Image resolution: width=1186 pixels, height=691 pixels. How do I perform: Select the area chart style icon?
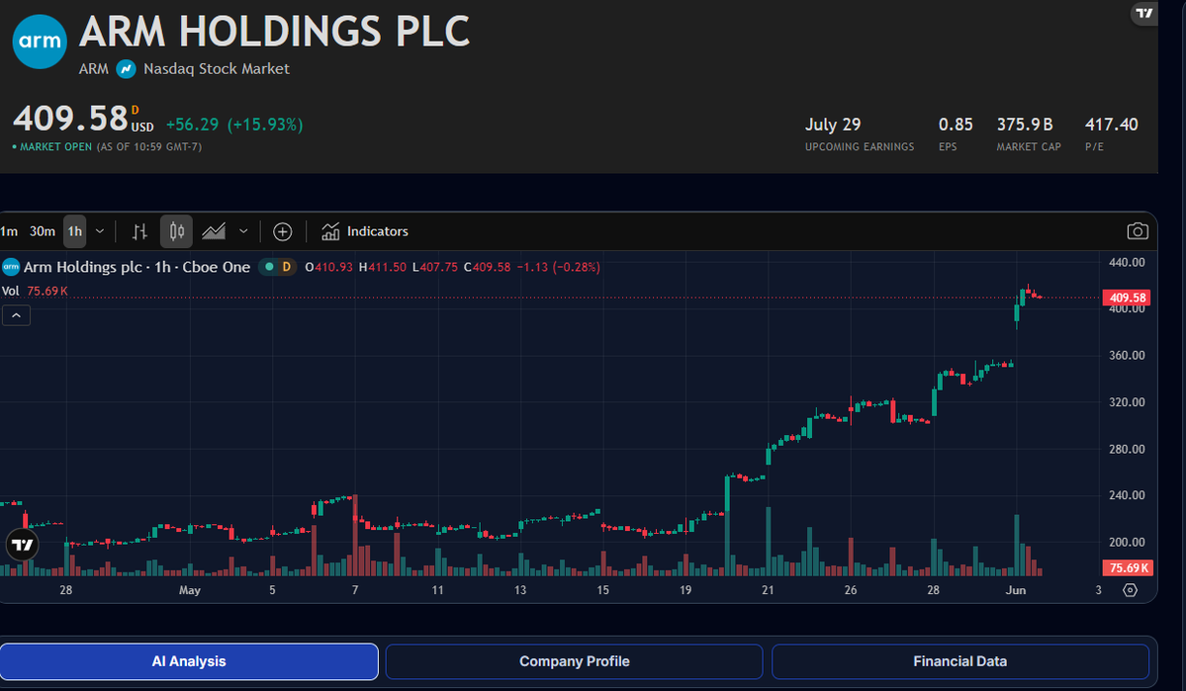pyautogui.click(x=214, y=231)
